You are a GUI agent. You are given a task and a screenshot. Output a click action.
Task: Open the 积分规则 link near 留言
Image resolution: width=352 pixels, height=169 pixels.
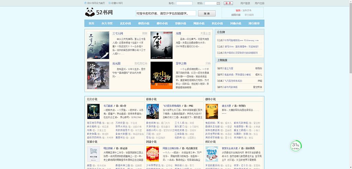249,15
